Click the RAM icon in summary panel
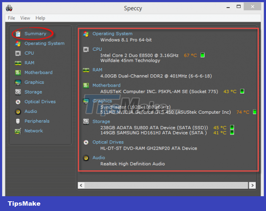This screenshot has width=266, height=211. pyautogui.click(x=86, y=70)
